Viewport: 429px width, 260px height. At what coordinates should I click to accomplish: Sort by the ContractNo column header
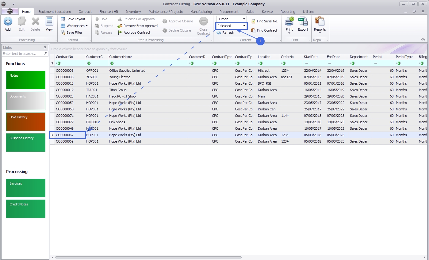click(70, 57)
